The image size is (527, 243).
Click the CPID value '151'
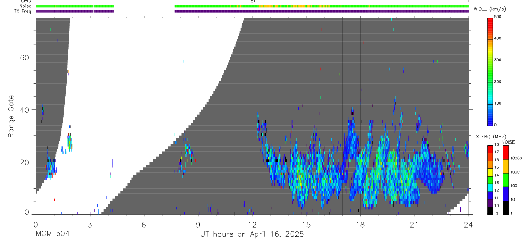click(x=252, y=1)
